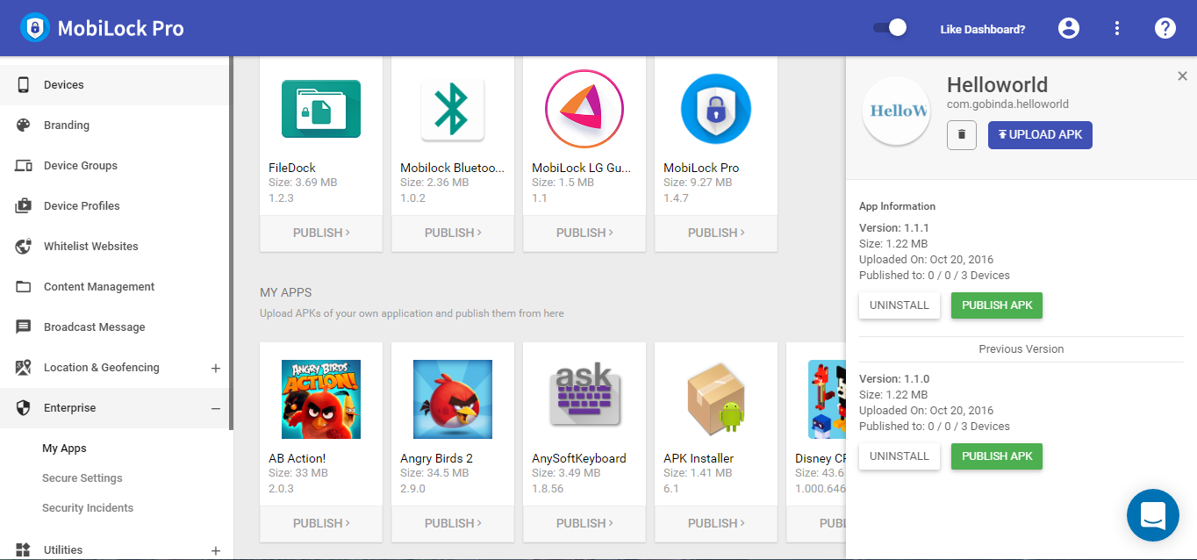
Task: Collapse the Enterprise section
Action: 216,408
